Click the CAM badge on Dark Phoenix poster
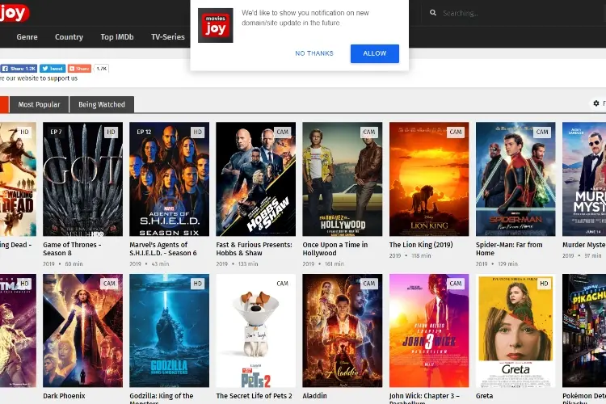 click(x=109, y=284)
